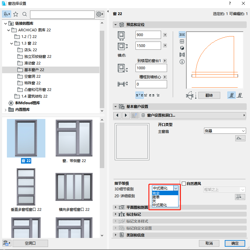Toggle the mirrored window orientation icon near 翻转
The height and width of the screenshot is (250, 250).
(240, 95)
